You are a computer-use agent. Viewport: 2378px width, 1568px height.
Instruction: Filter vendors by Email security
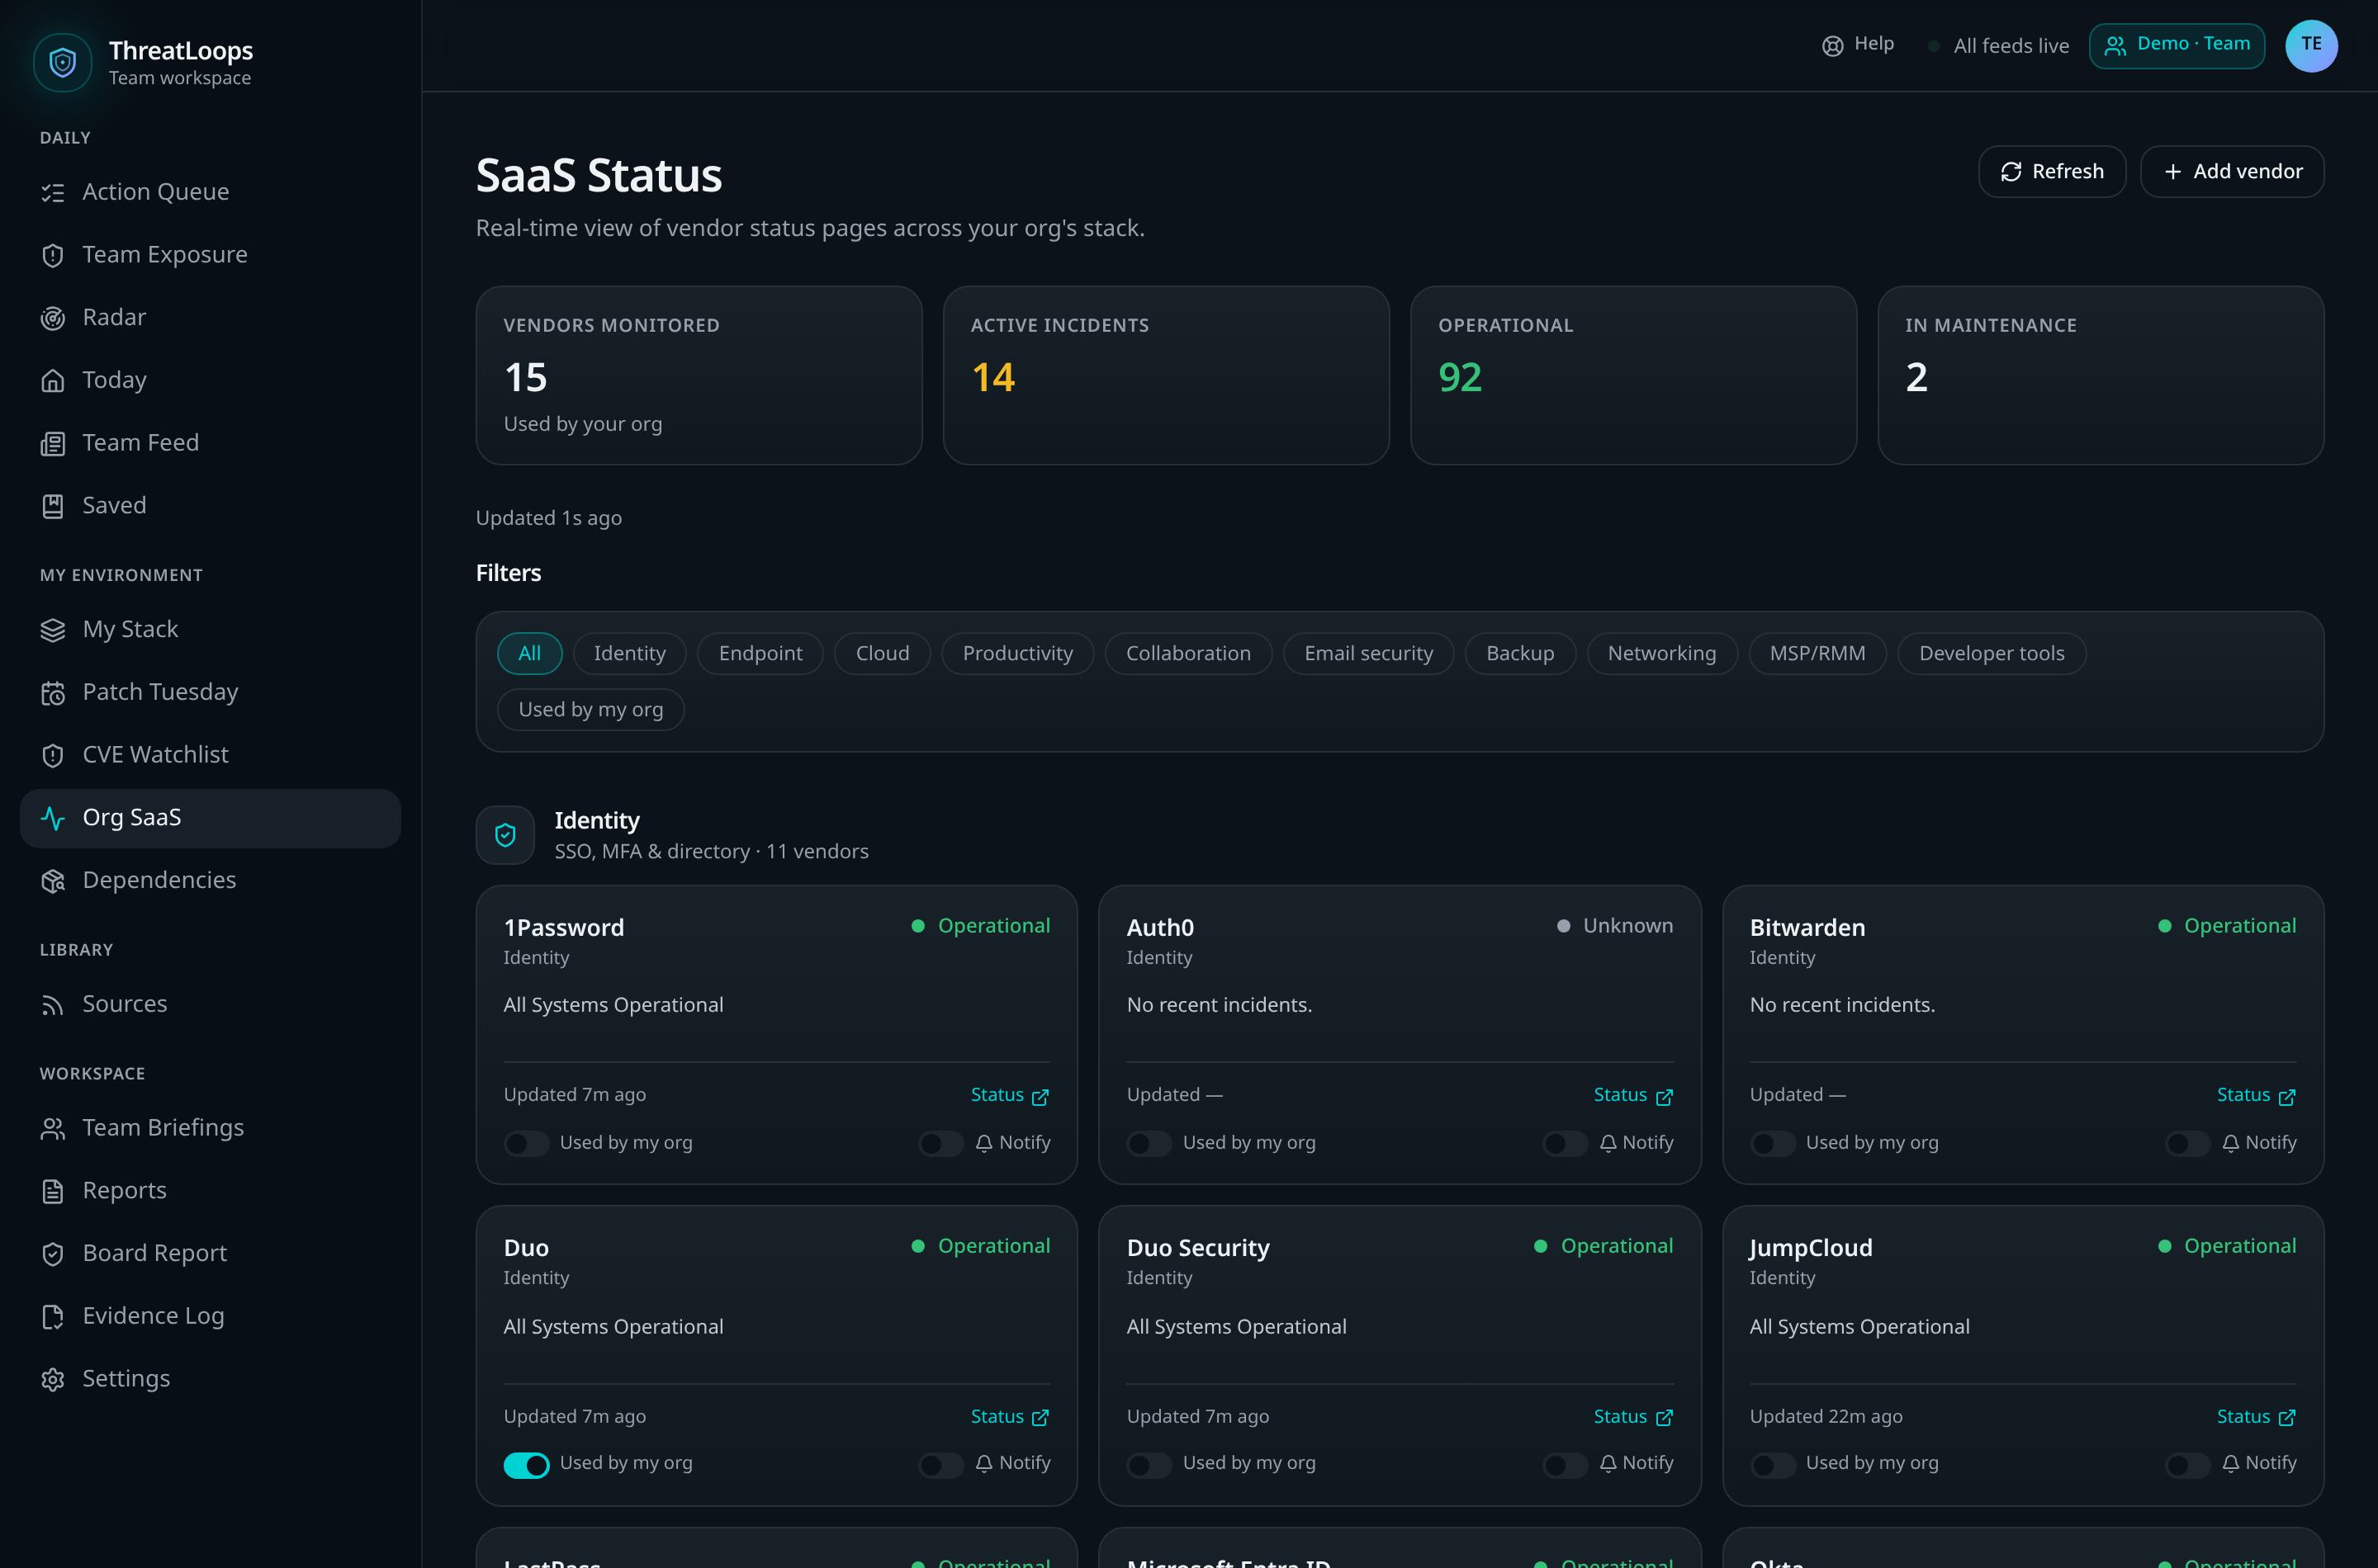point(1368,654)
